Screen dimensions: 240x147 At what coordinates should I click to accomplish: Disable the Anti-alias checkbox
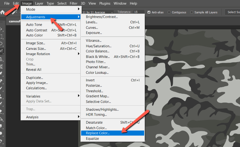point(149,12)
